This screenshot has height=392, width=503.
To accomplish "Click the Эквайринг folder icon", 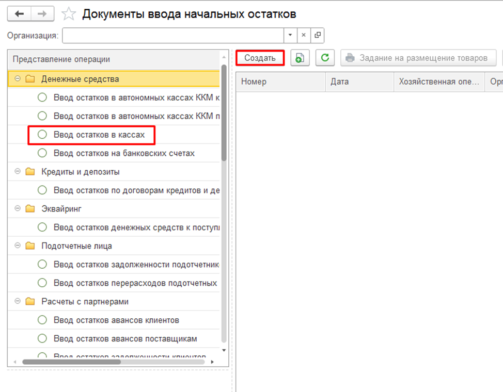I will (x=30, y=209).
